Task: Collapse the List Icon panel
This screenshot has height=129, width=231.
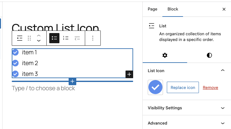Action: pos(223,71)
